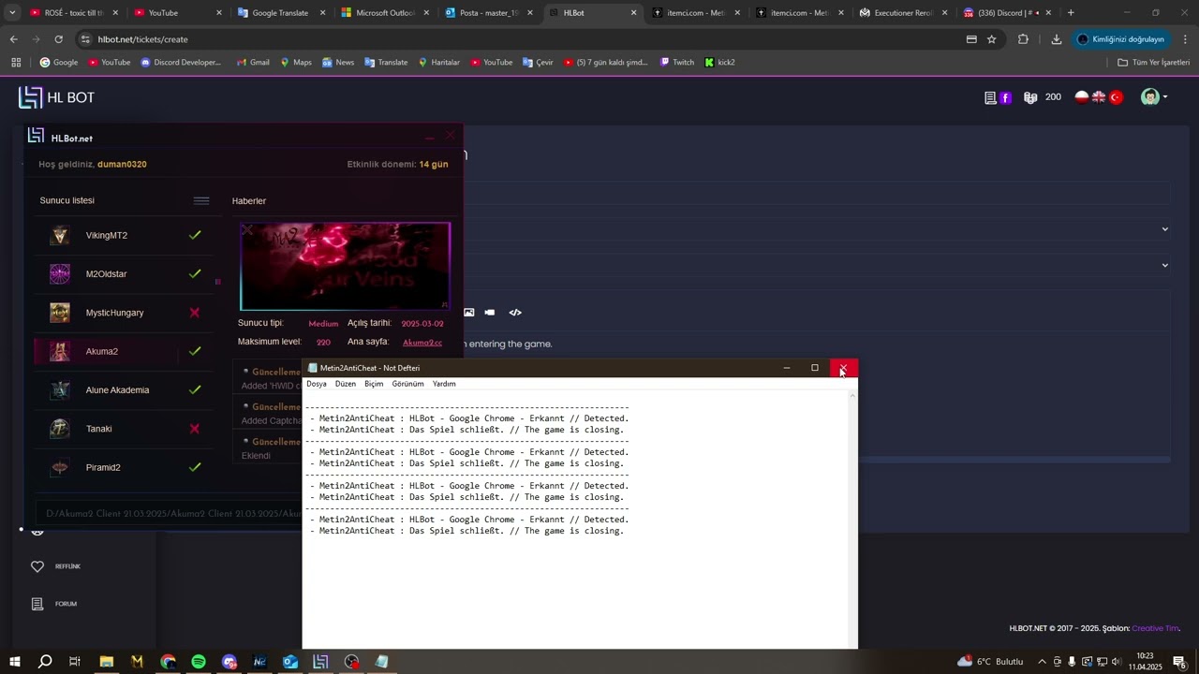1199x674 pixels.
Task: Open the purple Facebook icon in header
Action: tap(1006, 97)
